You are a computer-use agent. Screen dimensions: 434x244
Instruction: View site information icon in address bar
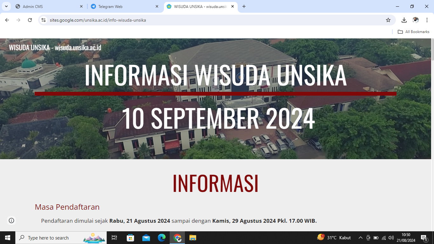[x=44, y=20]
